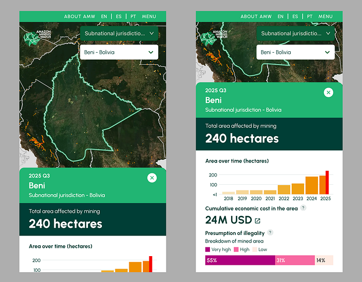
Task: Close the Beni panel in left mockup
Action: pyautogui.click(x=152, y=178)
